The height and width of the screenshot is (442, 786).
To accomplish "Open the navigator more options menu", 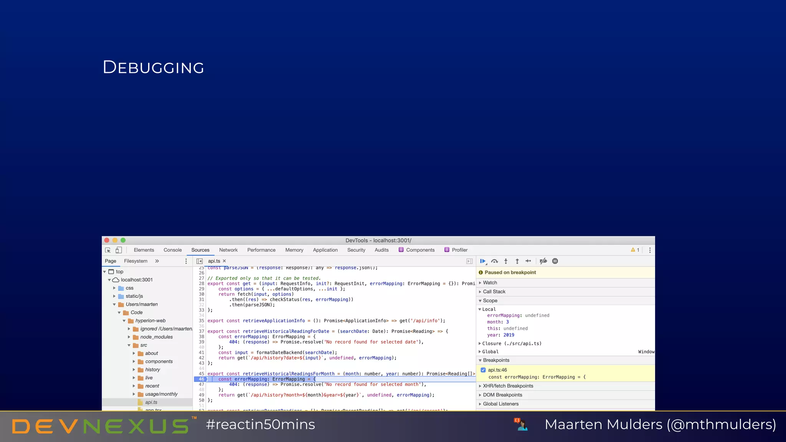I will point(186,261).
